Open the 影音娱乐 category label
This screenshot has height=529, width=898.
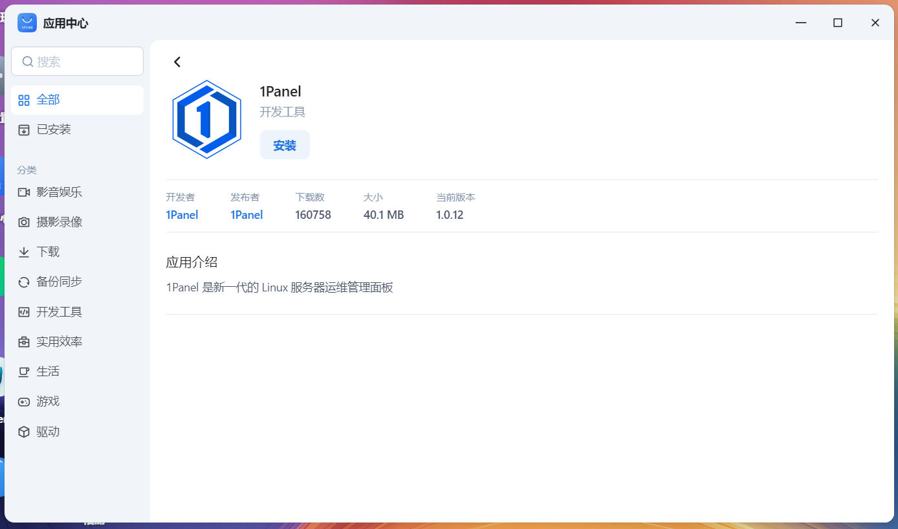tap(60, 192)
